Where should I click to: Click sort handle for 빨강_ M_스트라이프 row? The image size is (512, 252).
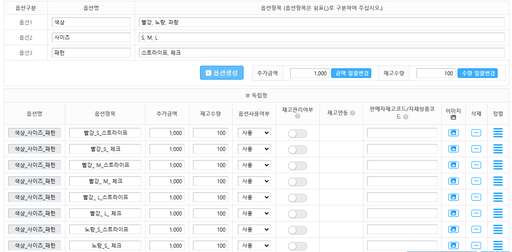tap(498, 165)
